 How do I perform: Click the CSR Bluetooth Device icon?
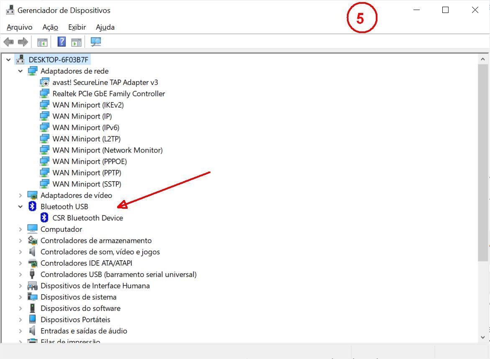(x=44, y=218)
